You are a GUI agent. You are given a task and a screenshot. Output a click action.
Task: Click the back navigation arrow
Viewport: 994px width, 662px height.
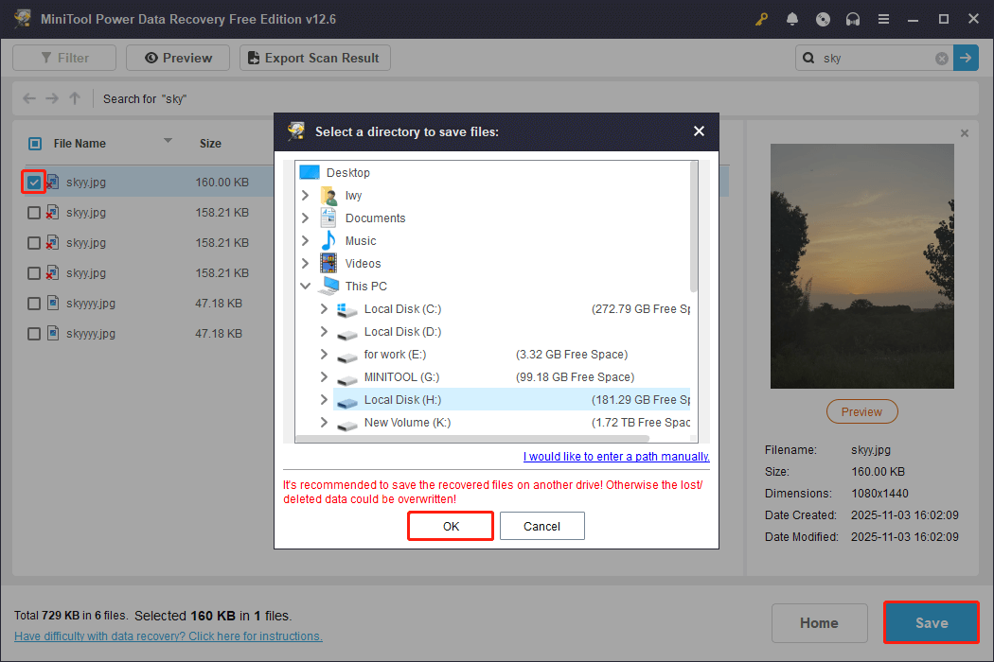pos(28,98)
